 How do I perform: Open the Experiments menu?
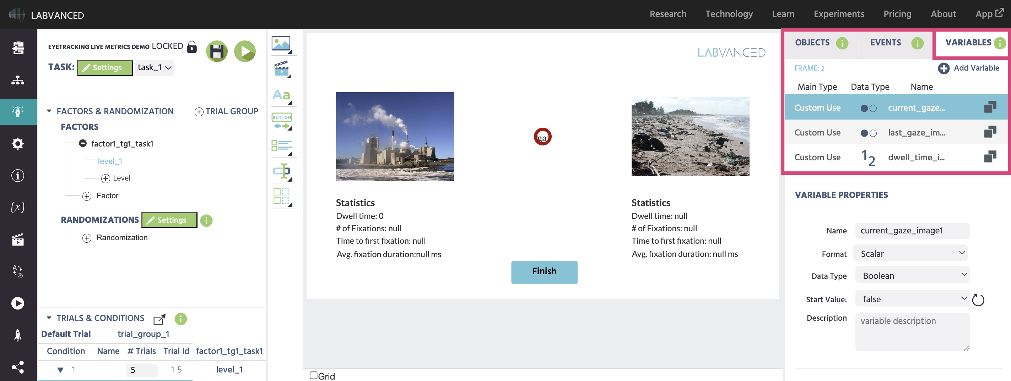tap(839, 14)
